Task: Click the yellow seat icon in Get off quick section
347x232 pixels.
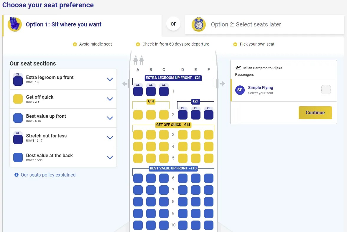Action: tap(18, 99)
